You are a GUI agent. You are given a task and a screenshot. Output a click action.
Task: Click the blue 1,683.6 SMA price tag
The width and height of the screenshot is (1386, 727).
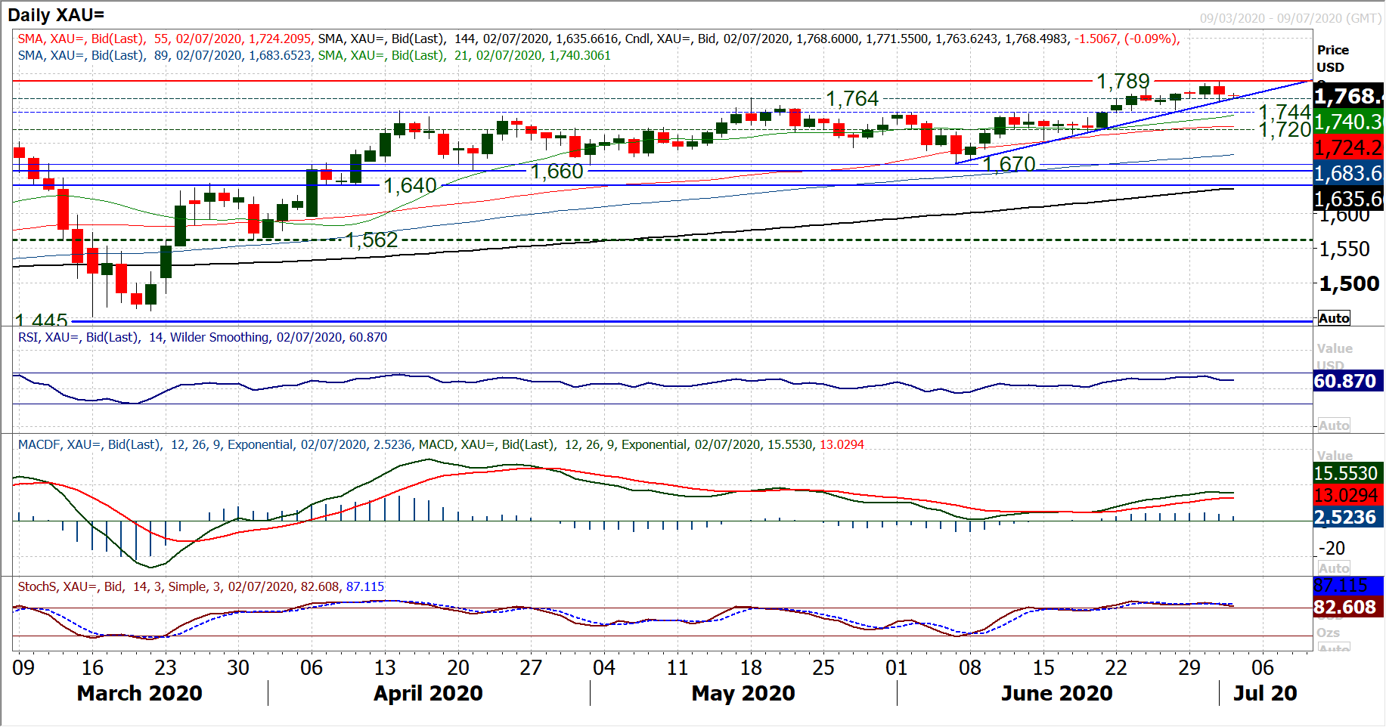pyautogui.click(x=1348, y=174)
